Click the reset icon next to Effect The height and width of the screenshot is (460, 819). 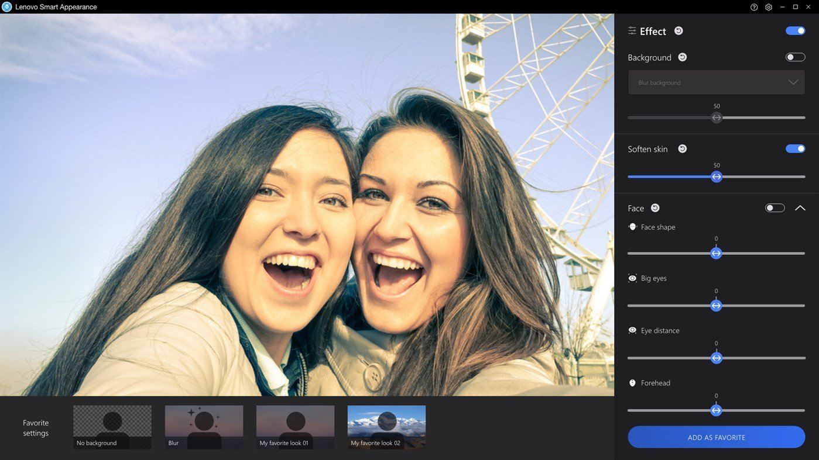point(678,31)
